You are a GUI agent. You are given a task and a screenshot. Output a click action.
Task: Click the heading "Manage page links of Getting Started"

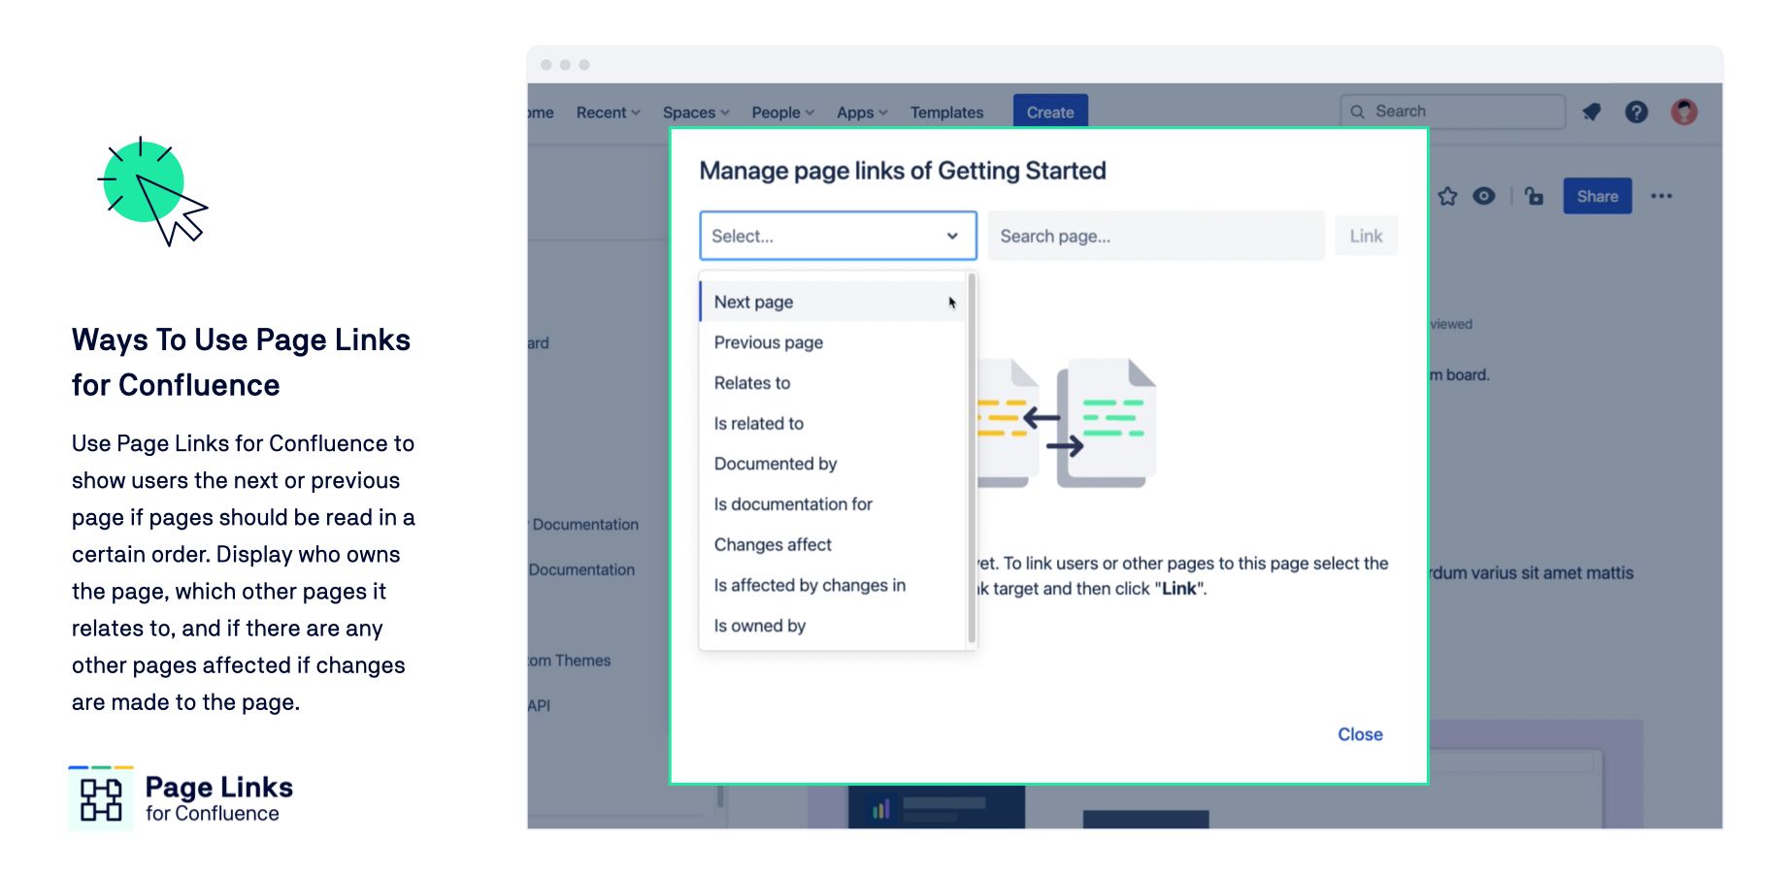903,171
